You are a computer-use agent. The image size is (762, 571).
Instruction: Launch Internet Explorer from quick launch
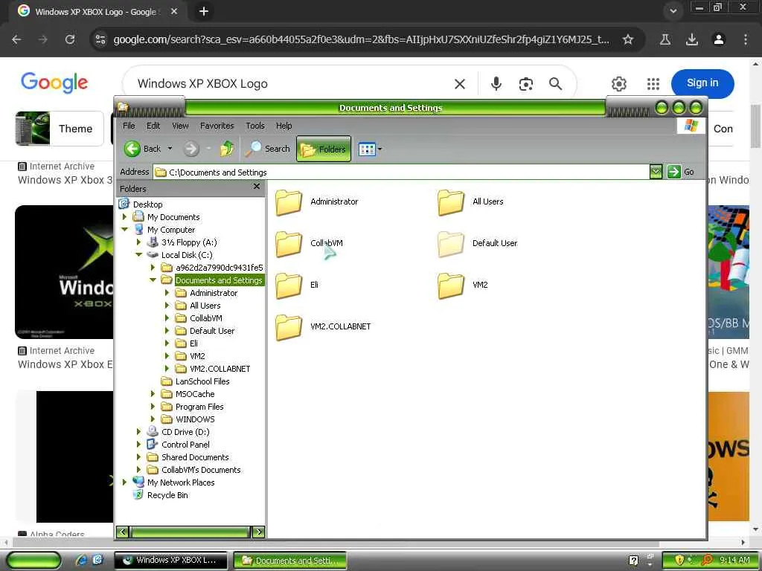pyautogui.click(x=81, y=560)
